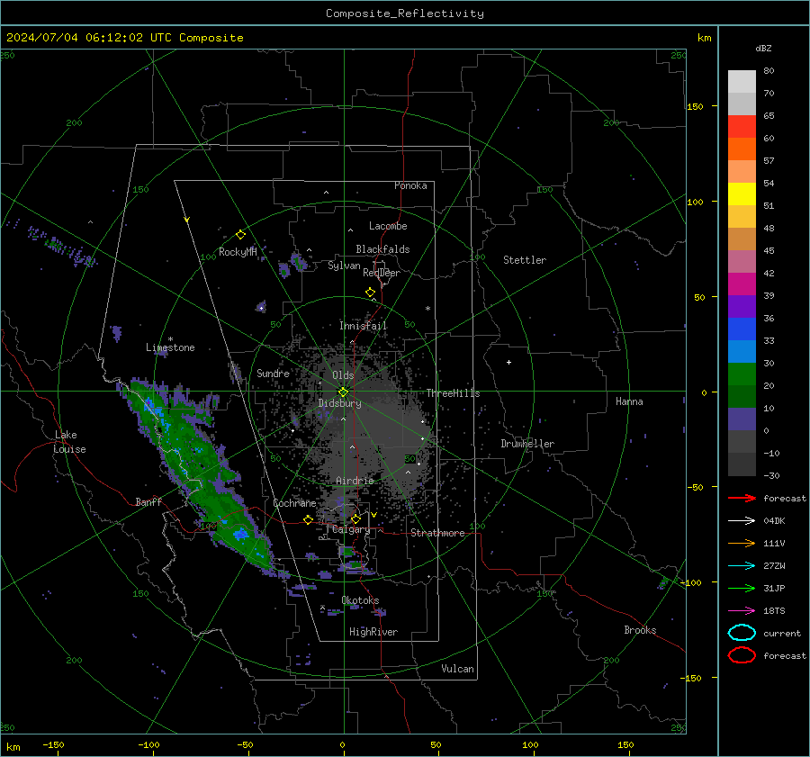The image size is (810, 757).
Task: Click the HighRiver label
Action: pos(373,632)
